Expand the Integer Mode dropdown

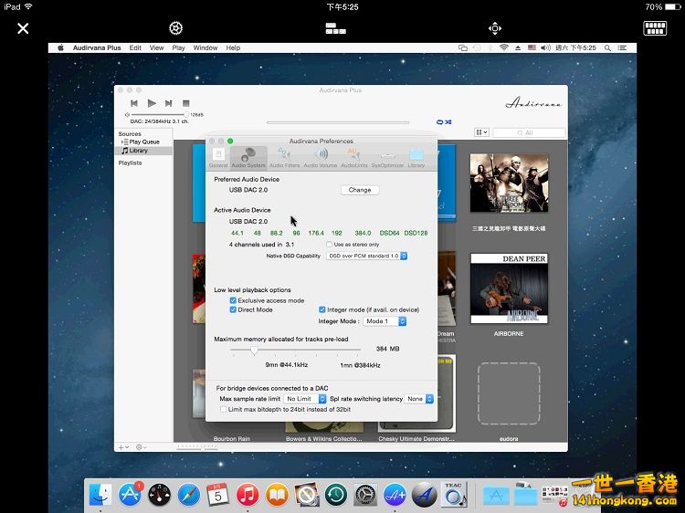click(385, 321)
